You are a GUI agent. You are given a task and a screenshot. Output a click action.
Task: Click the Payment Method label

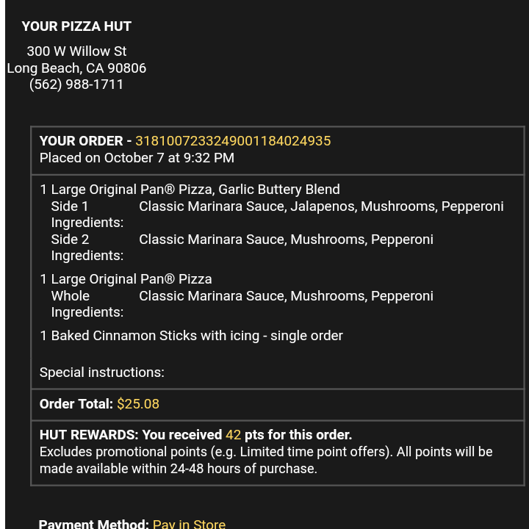94,524
